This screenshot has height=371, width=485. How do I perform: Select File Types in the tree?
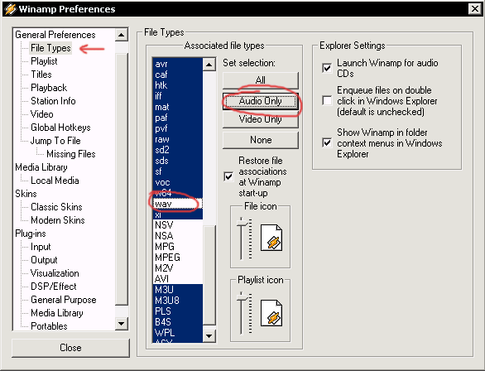coord(50,48)
